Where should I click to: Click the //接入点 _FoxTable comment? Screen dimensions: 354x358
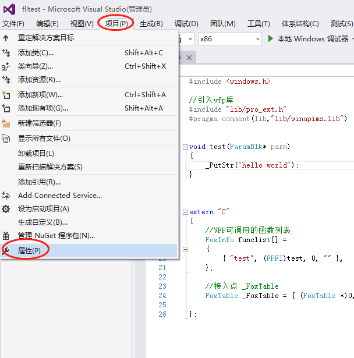coord(242,286)
